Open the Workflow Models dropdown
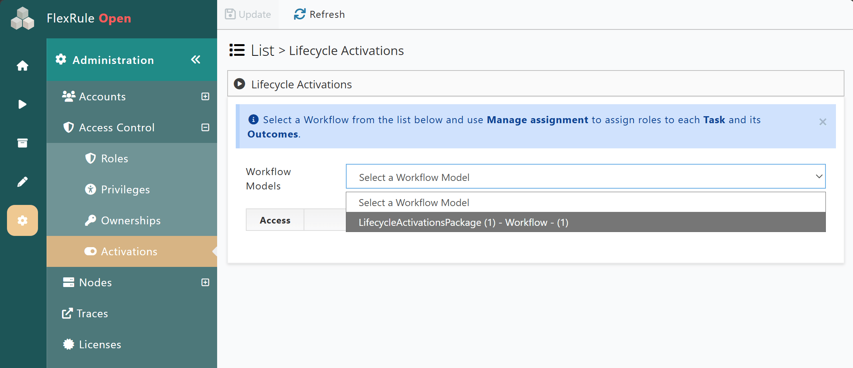This screenshot has width=853, height=368. [585, 177]
